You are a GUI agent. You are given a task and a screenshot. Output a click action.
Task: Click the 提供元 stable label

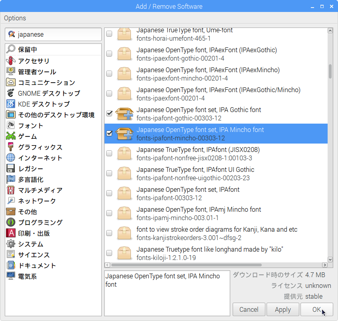(303, 296)
